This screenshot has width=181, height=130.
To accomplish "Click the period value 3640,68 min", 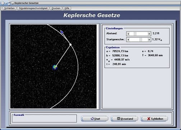I will click(155, 55).
